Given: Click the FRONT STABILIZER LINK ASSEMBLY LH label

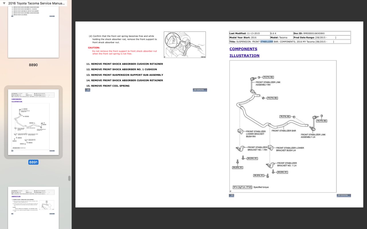Looking at the screenshot, I should point(313,136).
